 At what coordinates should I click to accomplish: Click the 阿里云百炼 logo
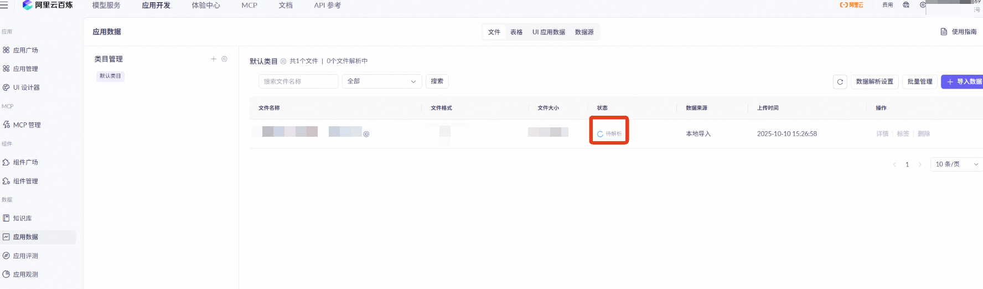tap(48, 5)
